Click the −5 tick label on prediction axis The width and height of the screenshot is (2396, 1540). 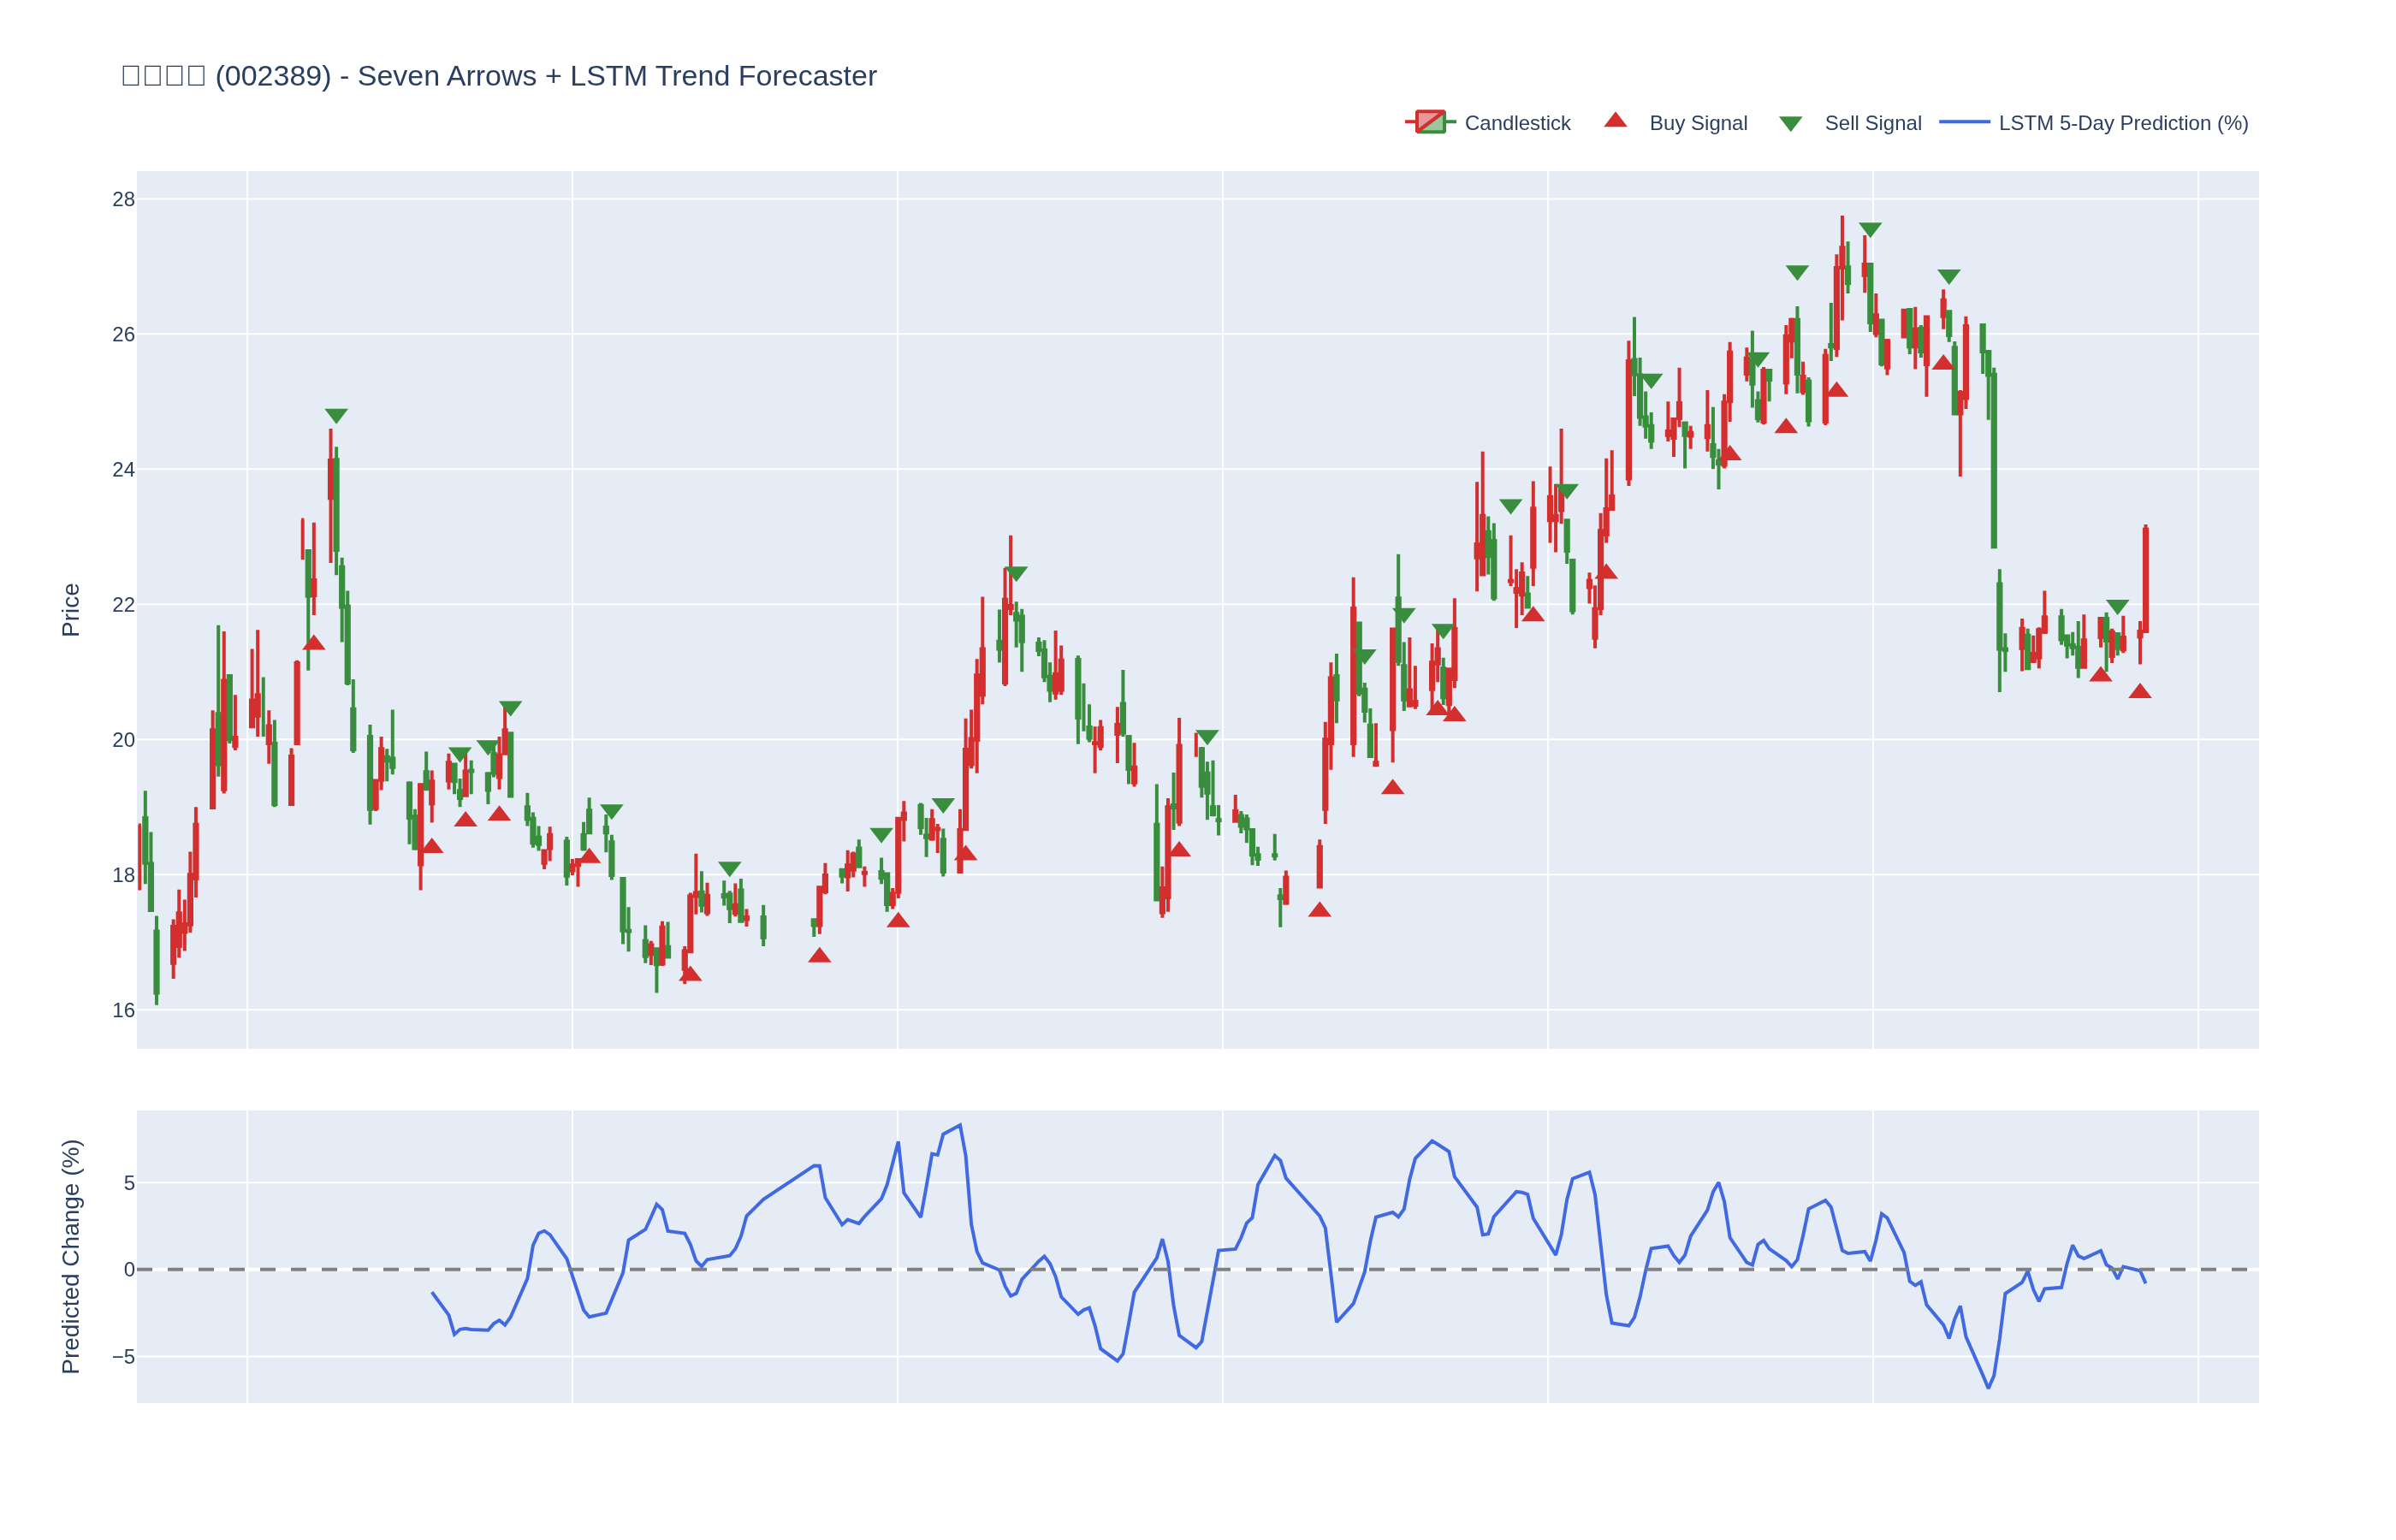point(123,1356)
